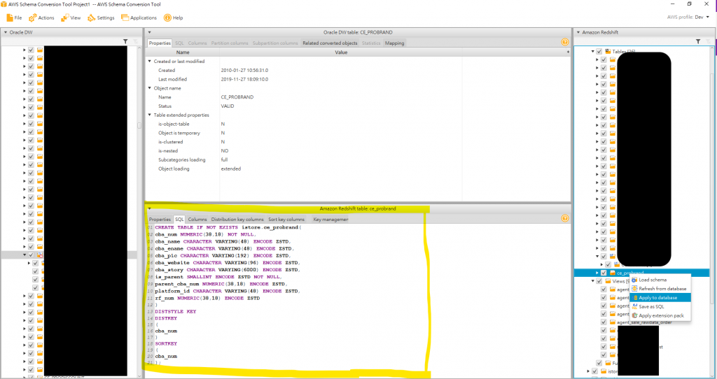Toggle the Views checkbox in Redshift tree

[x=599, y=281]
